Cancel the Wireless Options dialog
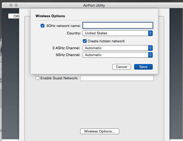 (x=122, y=67)
